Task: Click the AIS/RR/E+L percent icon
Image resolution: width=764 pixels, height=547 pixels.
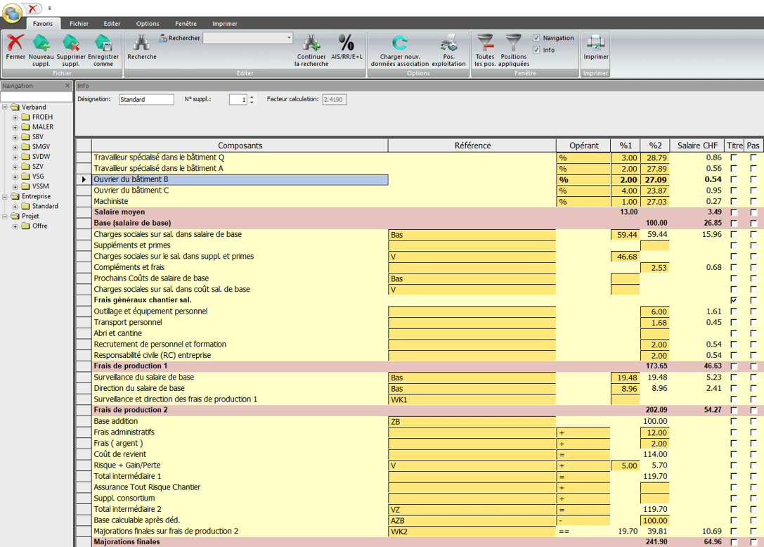Action: (x=347, y=43)
